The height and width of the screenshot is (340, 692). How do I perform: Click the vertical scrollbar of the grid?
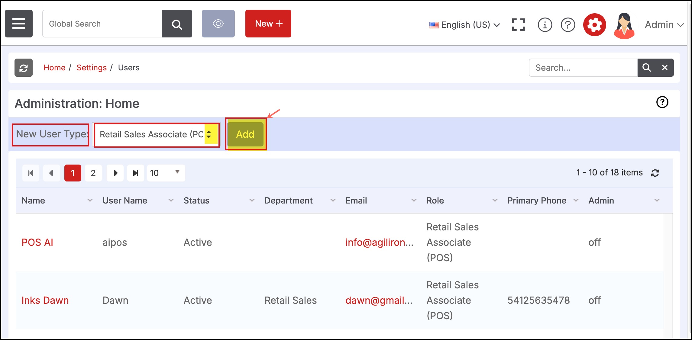[668, 275]
